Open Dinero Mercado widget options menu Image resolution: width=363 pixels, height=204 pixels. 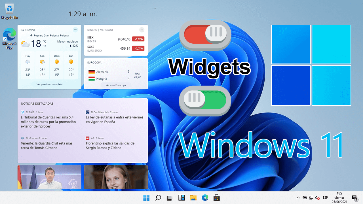[142, 30]
